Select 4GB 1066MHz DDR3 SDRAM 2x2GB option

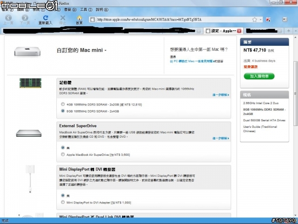click(x=63, y=104)
